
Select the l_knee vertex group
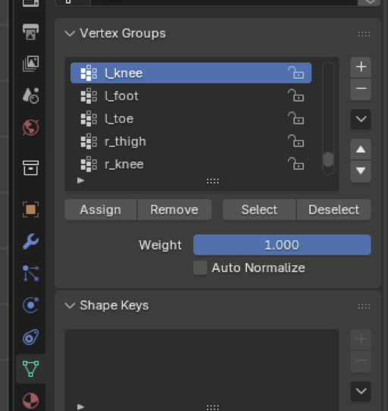[x=191, y=73]
